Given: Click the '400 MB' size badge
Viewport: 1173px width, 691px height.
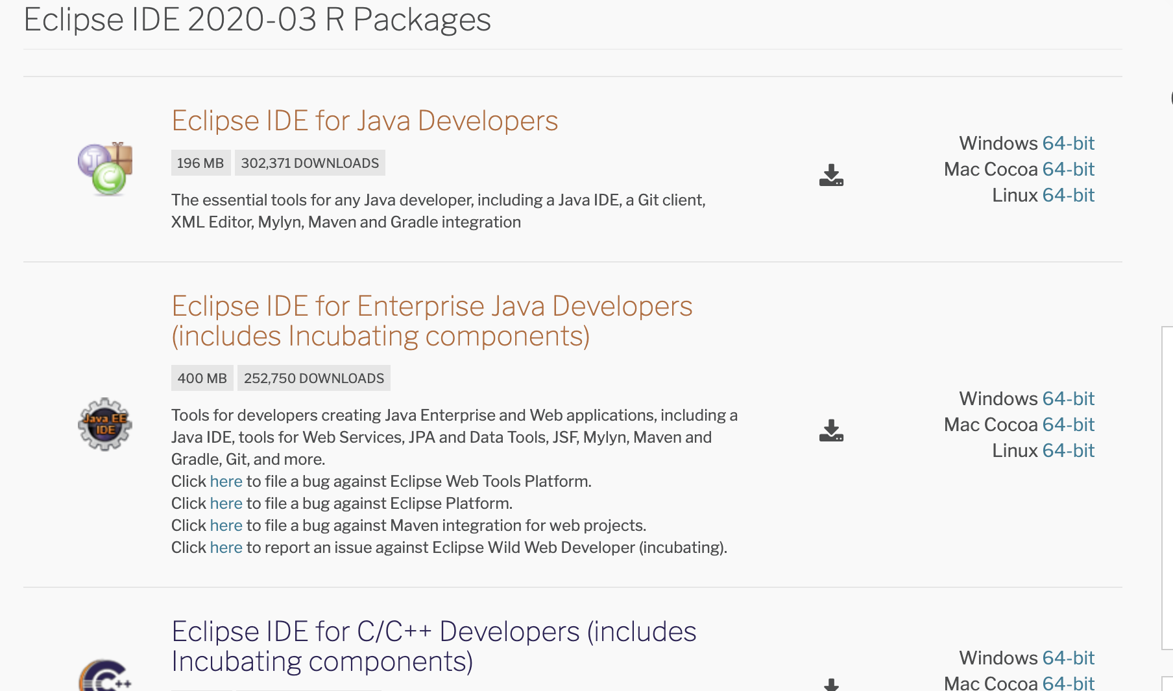Looking at the screenshot, I should 202,379.
